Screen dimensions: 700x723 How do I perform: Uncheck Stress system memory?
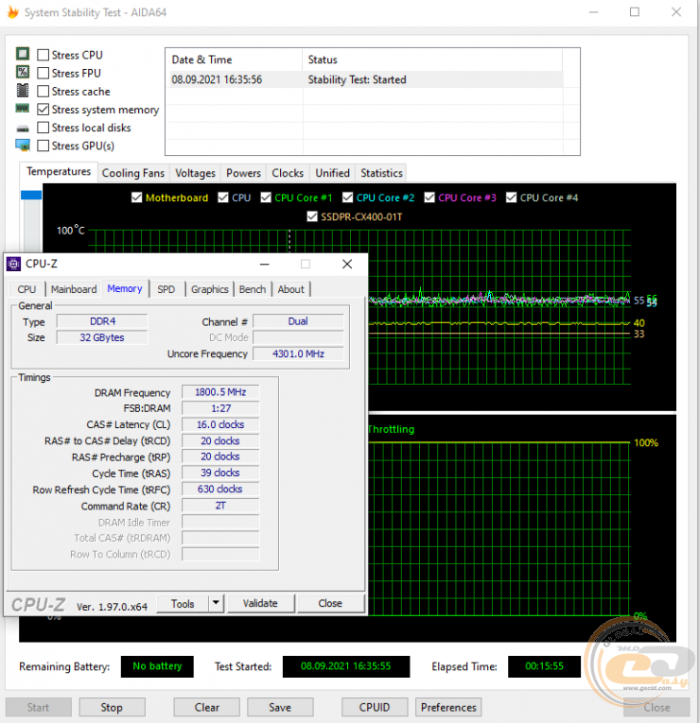pos(43,110)
